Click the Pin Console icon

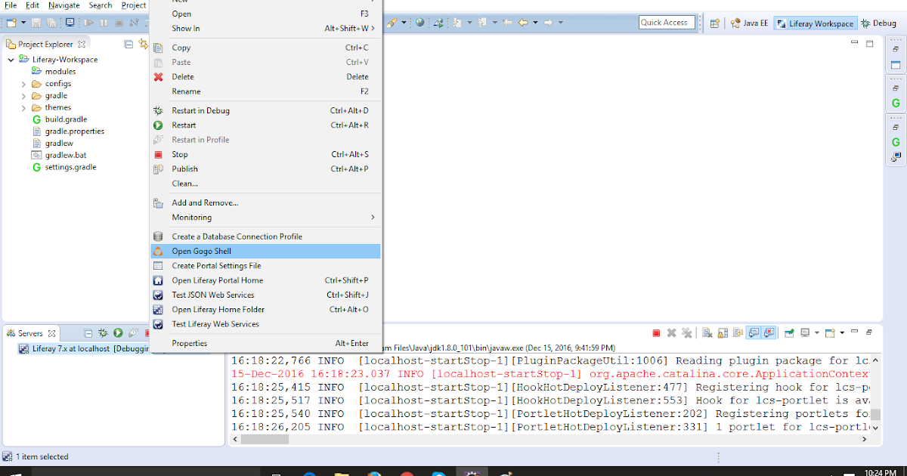[x=788, y=332]
